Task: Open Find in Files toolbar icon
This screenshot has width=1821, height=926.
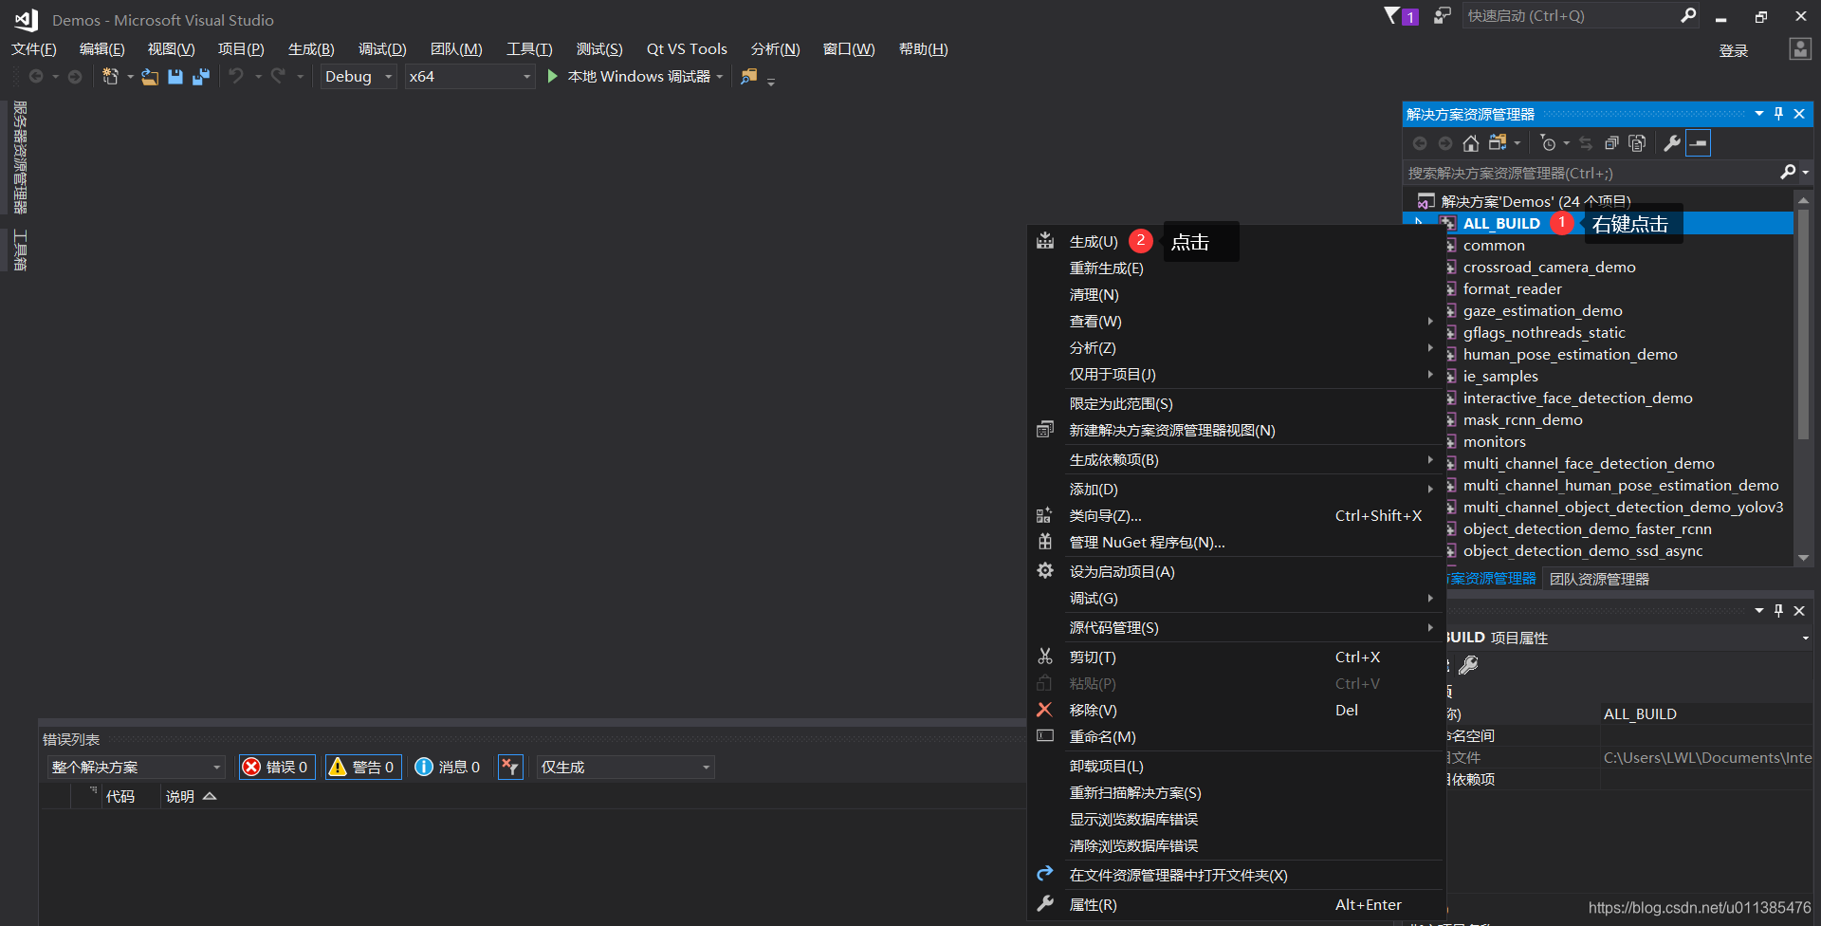Action: coord(749,76)
